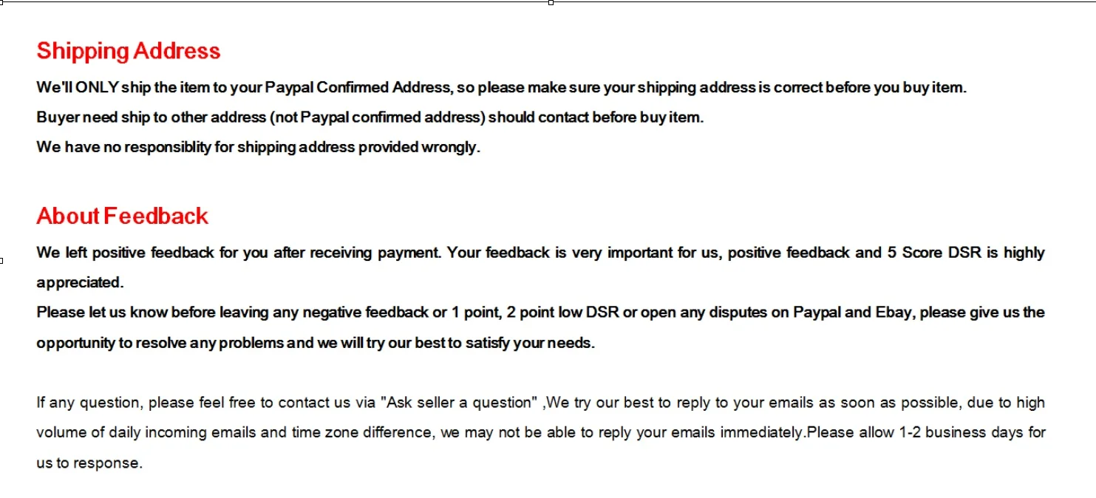Image resolution: width=1096 pixels, height=498 pixels.
Task: Click the line starting 'opportunity to resolve any problems'
Action: 316,343
